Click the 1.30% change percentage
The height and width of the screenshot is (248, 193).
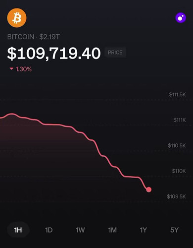(x=24, y=69)
